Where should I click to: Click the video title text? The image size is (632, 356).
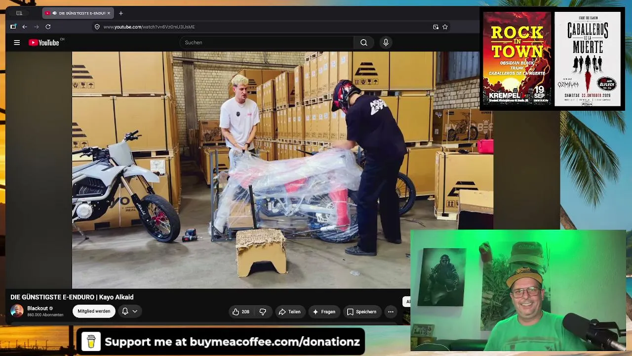[x=72, y=297]
